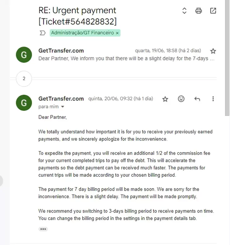The image size is (230, 245).
Task: Click the G avatar of the 20/06 message
Action: pos(24,103)
